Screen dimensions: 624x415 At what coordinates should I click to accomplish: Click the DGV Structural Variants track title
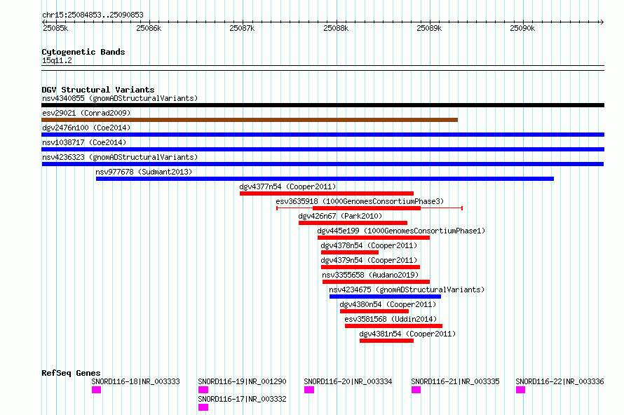click(x=98, y=90)
